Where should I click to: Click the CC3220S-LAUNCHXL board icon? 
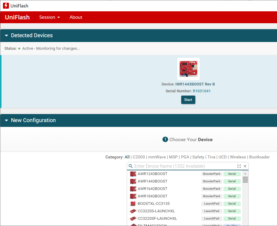pos(133,211)
